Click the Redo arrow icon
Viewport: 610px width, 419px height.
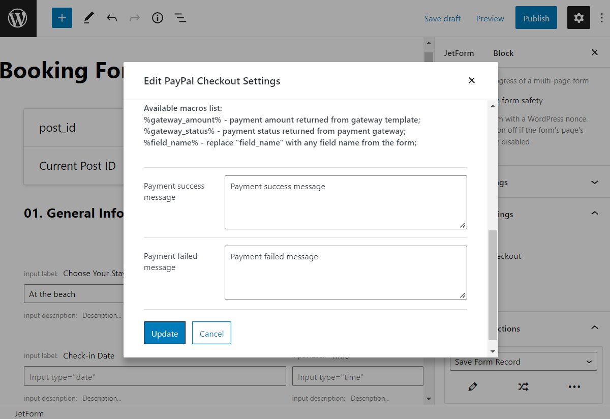pyautogui.click(x=134, y=18)
